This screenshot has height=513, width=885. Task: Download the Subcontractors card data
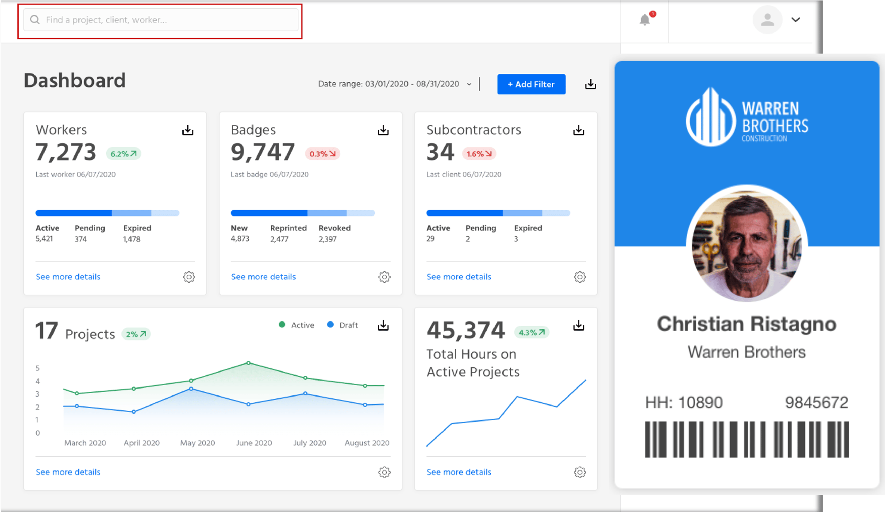pyautogui.click(x=579, y=130)
